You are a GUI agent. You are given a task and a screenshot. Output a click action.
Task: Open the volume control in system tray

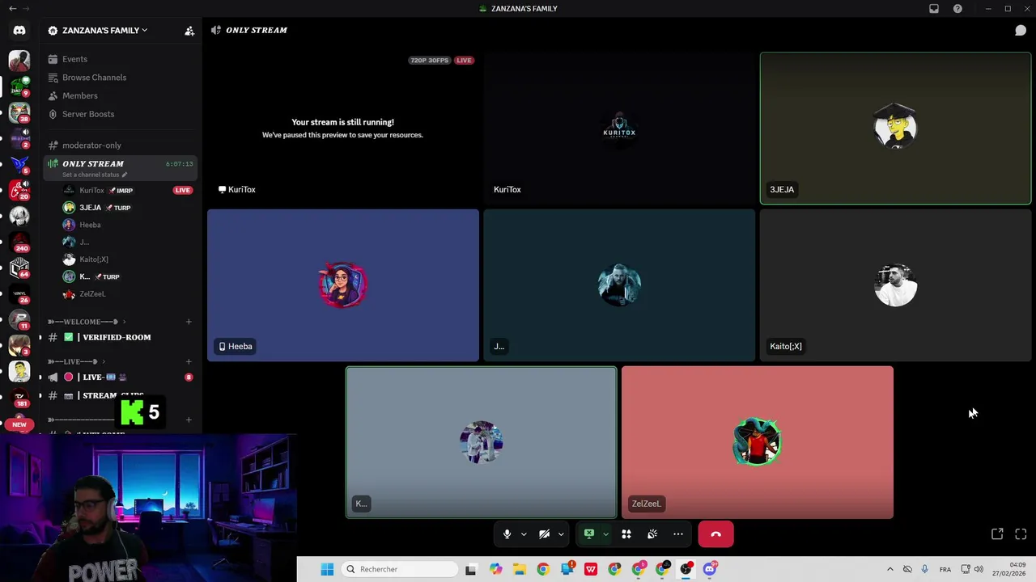(979, 569)
